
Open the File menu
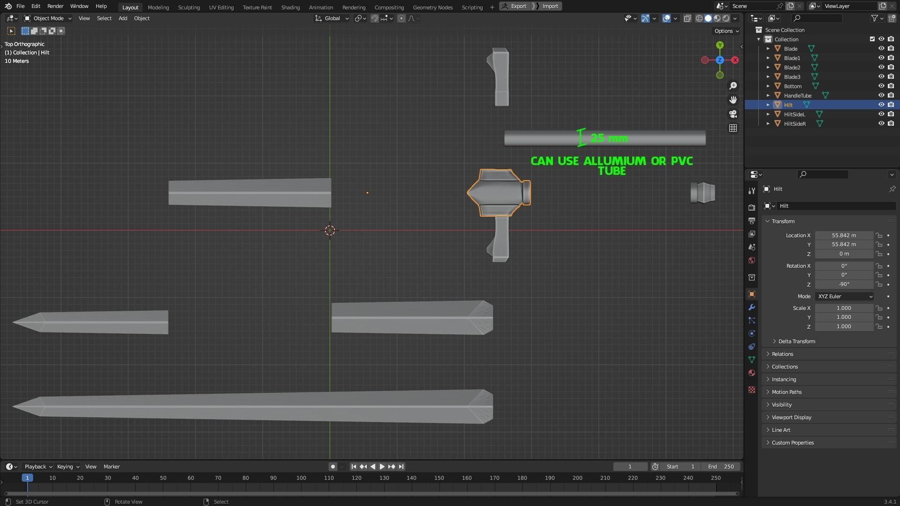(20, 6)
